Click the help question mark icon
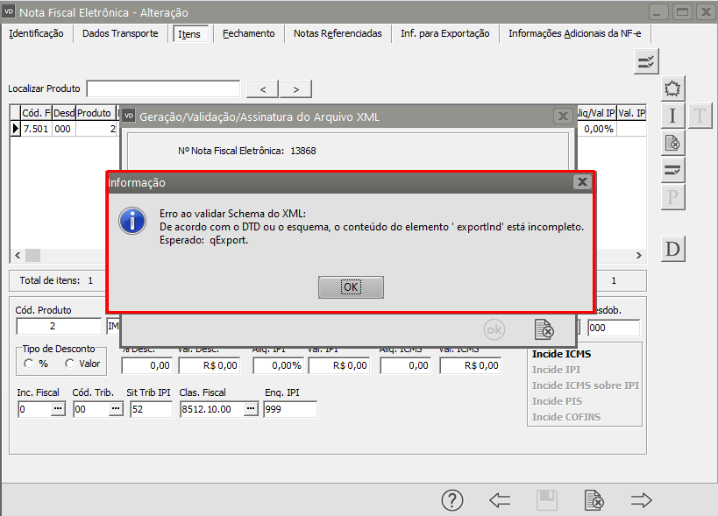This screenshot has height=516, width=718. [451, 500]
